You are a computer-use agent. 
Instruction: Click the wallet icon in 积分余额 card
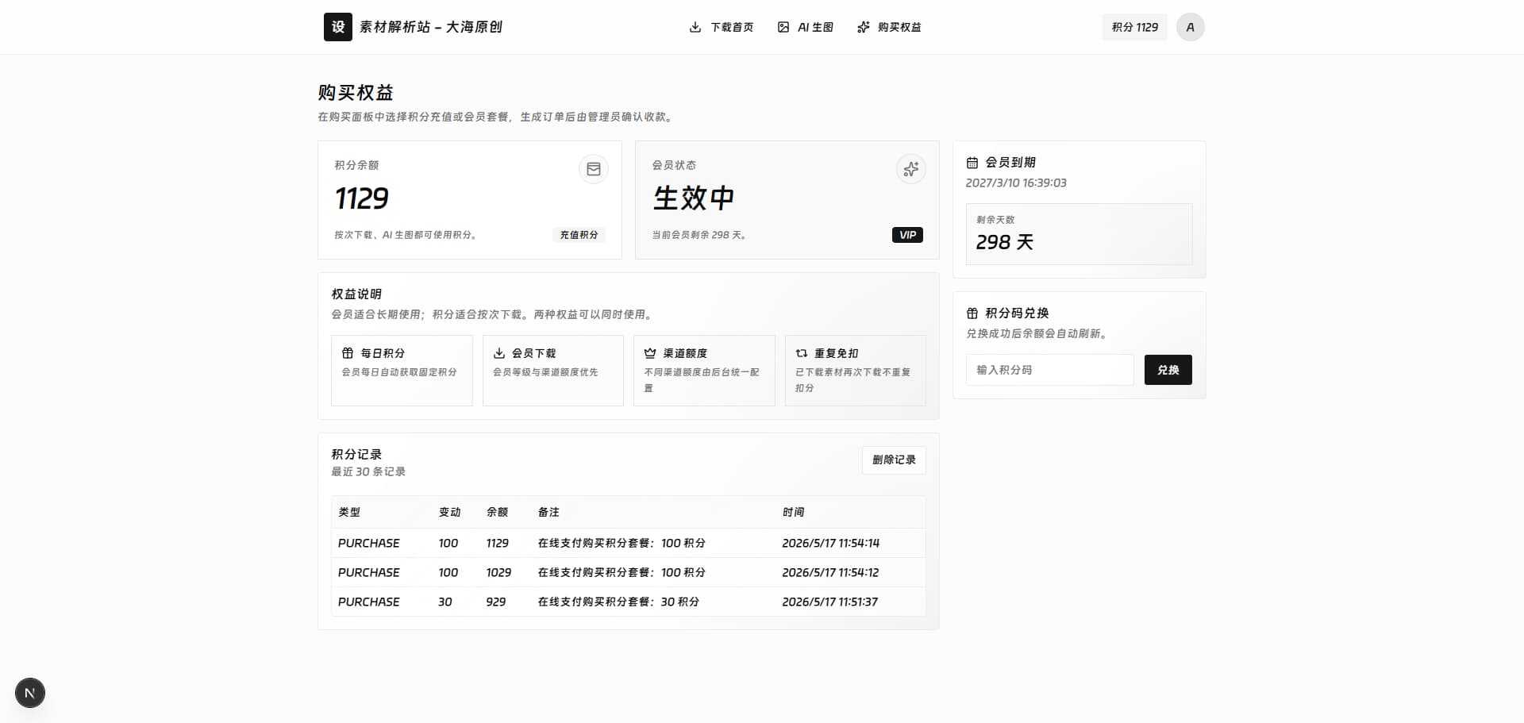pos(594,169)
